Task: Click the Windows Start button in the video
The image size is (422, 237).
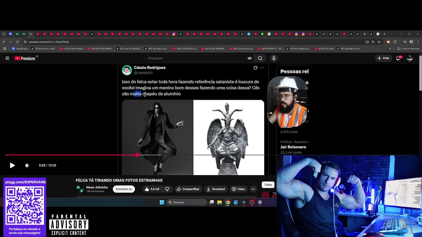Action: click(x=162, y=202)
